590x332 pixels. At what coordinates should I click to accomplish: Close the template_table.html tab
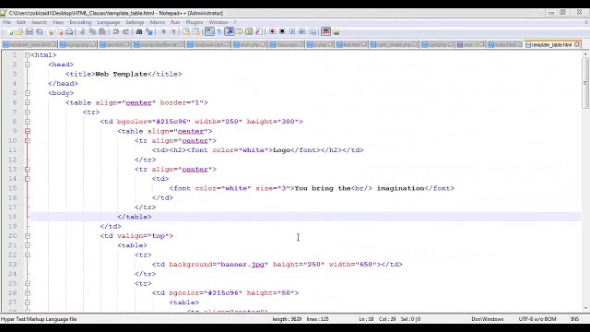click(x=577, y=45)
